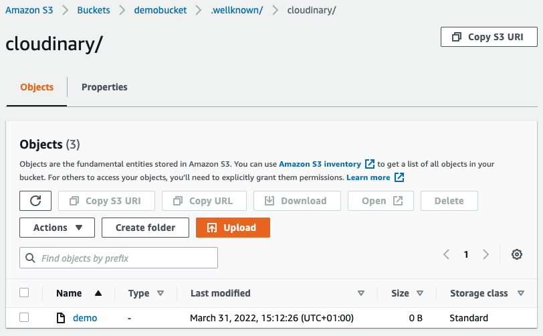The height and width of the screenshot is (336, 543).
Task: Click the cloudinary/ breadcrumb text
Action: click(312, 10)
